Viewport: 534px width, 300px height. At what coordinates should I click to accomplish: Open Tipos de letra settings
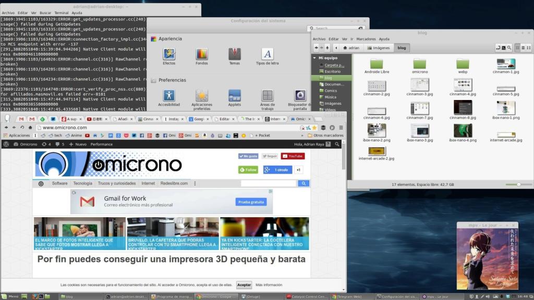coord(267,54)
